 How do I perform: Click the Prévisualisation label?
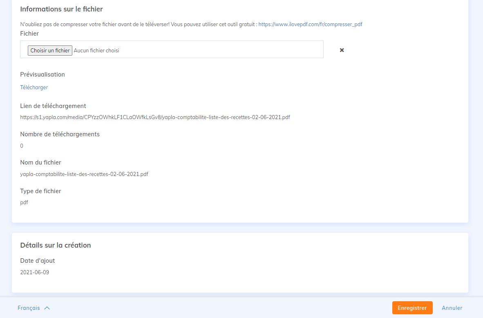tap(42, 74)
